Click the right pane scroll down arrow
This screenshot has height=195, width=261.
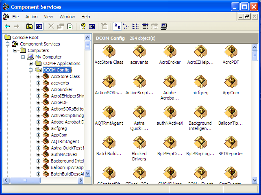254,180
